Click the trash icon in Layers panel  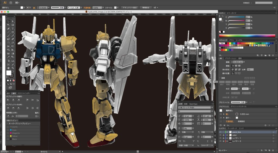pyautogui.click(x=273, y=150)
